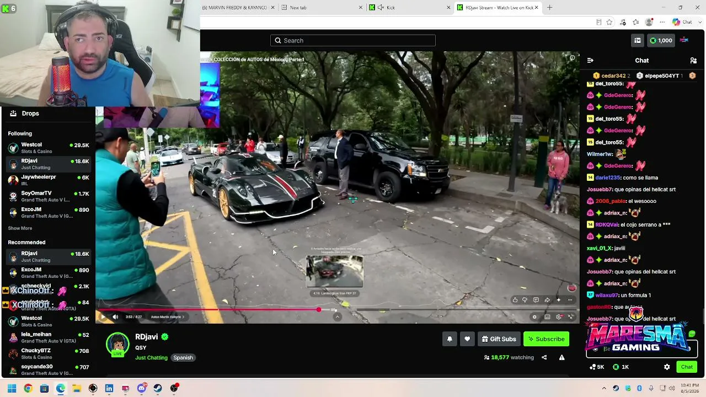Add this page to favorites star icon

pyautogui.click(x=609, y=22)
